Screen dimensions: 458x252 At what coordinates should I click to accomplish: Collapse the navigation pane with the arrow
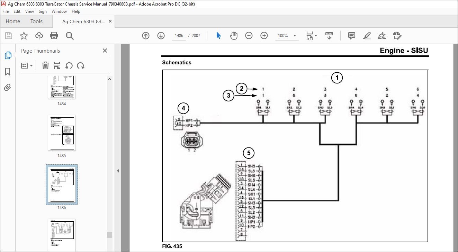click(118, 171)
